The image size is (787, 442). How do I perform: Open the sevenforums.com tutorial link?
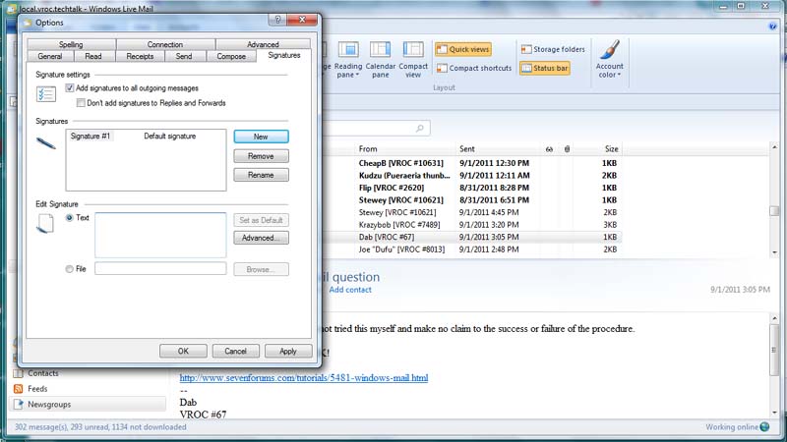[x=304, y=378]
